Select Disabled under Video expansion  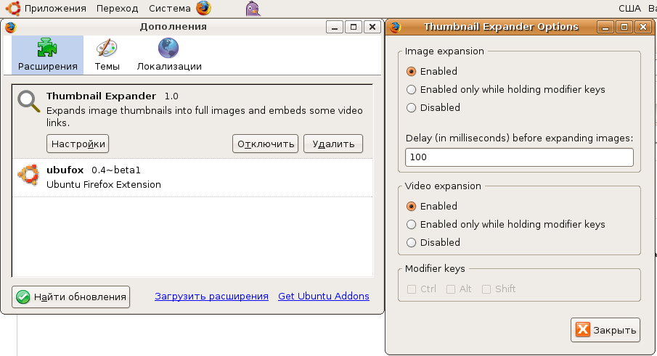click(412, 243)
